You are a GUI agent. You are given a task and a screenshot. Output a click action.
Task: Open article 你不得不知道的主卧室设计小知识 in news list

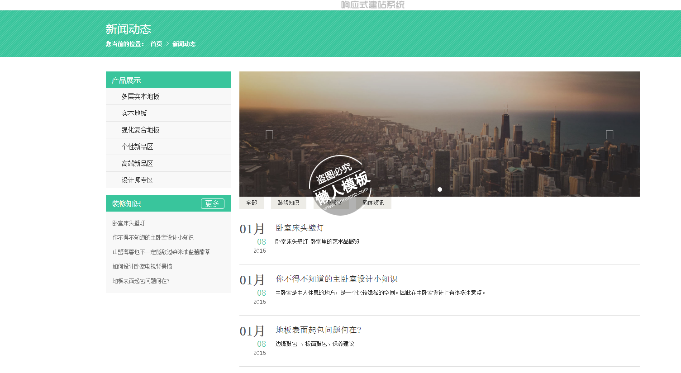click(x=337, y=279)
